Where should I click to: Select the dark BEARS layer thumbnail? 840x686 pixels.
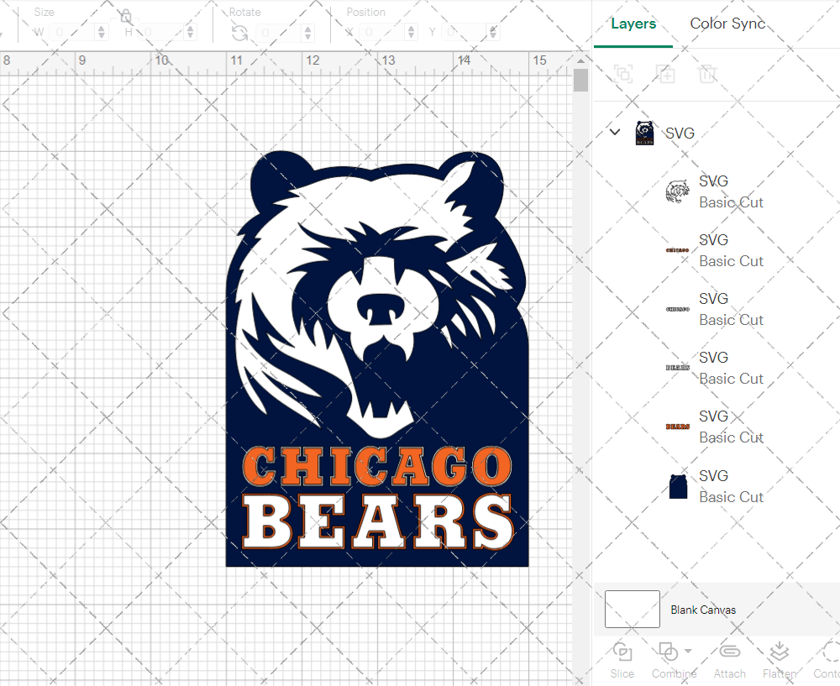(x=678, y=368)
